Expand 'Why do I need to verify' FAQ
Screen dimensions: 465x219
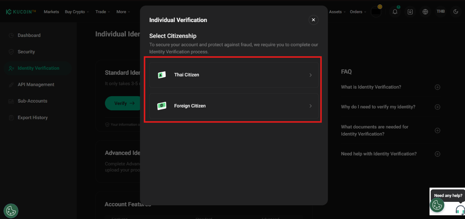(437, 107)
